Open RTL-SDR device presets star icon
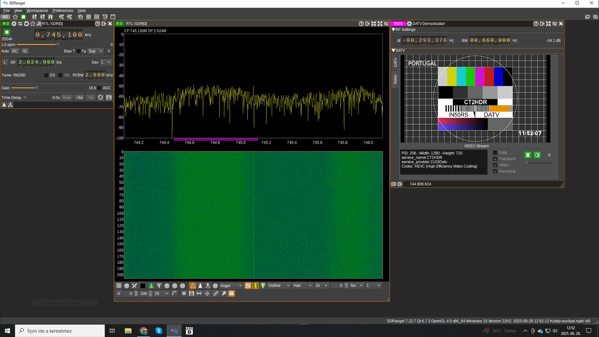Screen dimensions: 599x337 click(33, 23)
